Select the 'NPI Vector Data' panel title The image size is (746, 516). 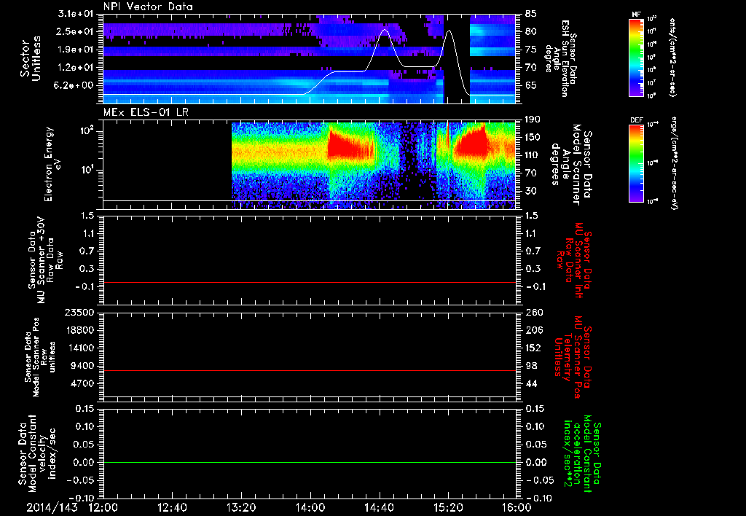[148, 7]
